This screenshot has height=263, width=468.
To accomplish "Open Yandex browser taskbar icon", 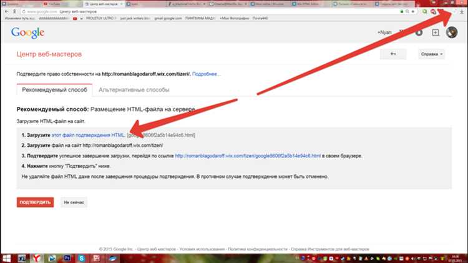I will click(36, 258).
